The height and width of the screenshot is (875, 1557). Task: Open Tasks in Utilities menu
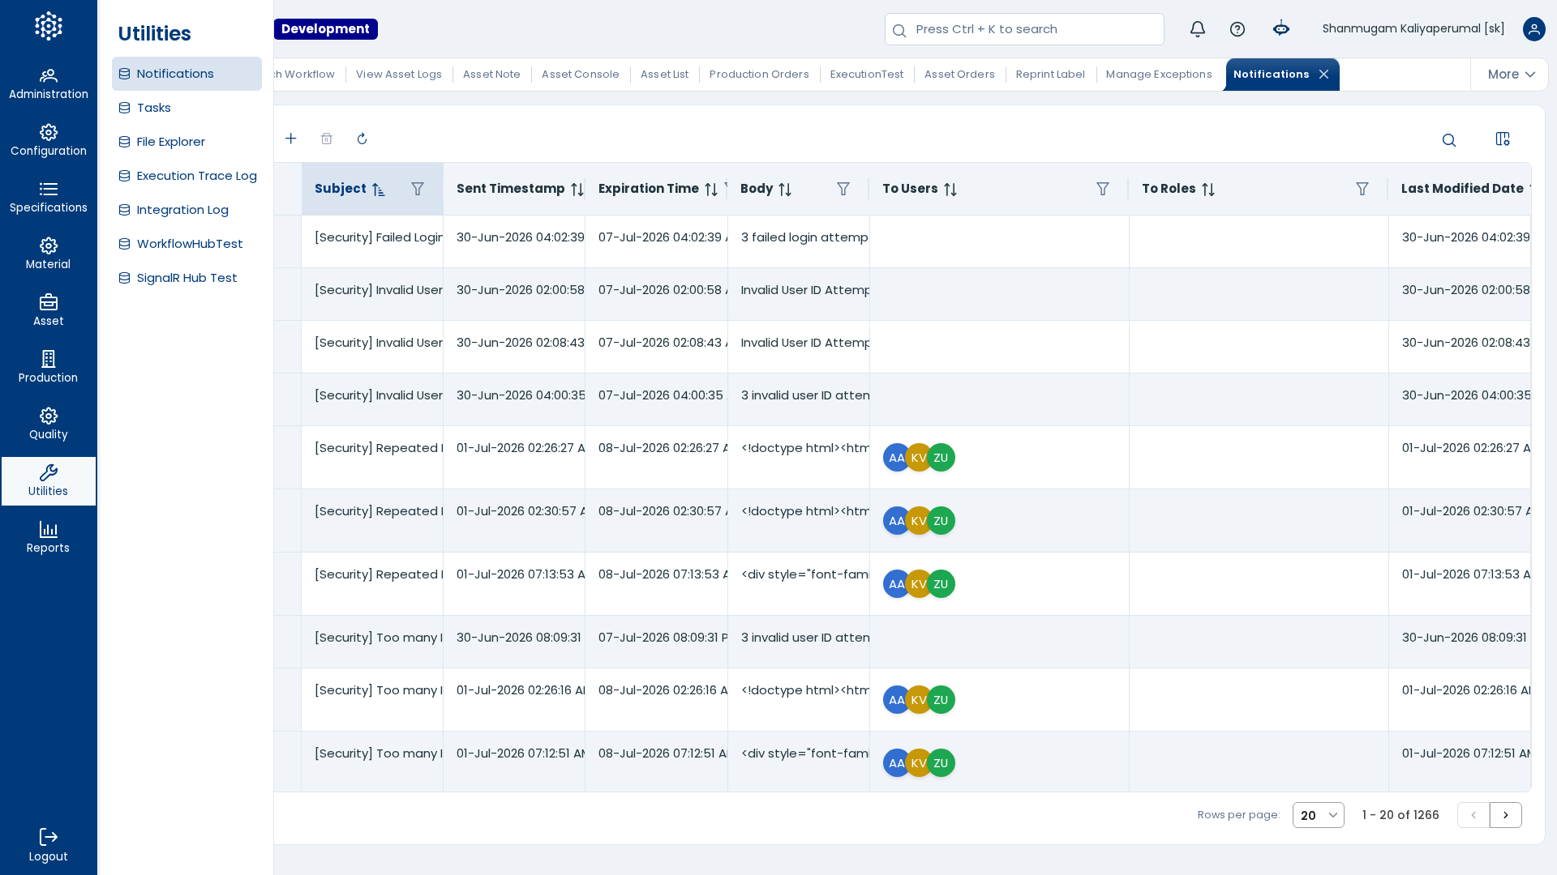pyautogui.click(x=187, y=108)
